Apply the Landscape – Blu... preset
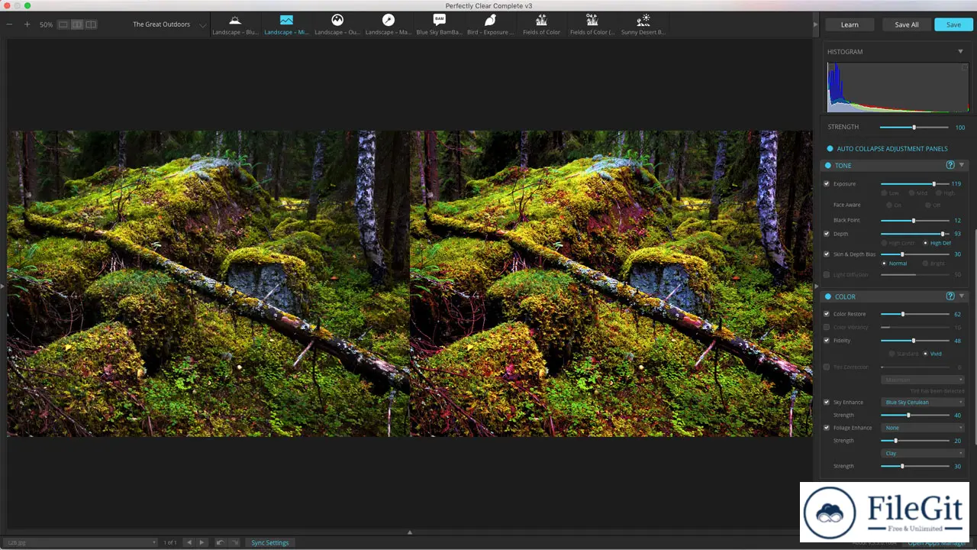 pyautogui.click(x=235, y=24)
